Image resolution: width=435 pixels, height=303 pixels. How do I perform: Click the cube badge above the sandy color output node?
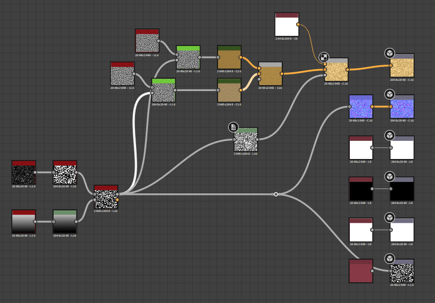pos(389,53)
